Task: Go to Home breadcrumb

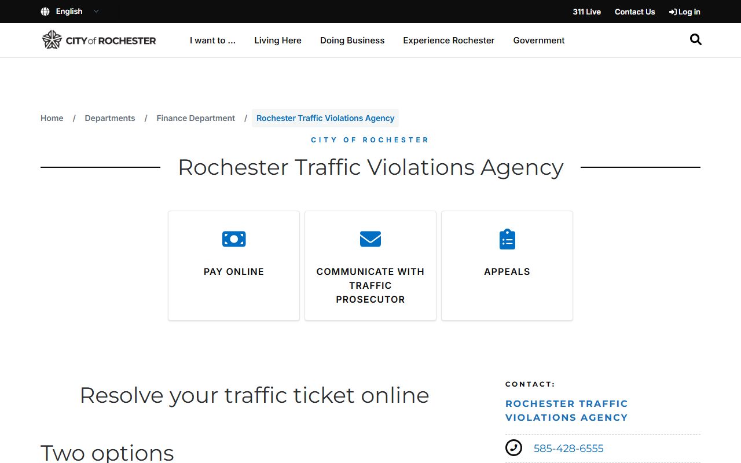Action: coord(52,118)
